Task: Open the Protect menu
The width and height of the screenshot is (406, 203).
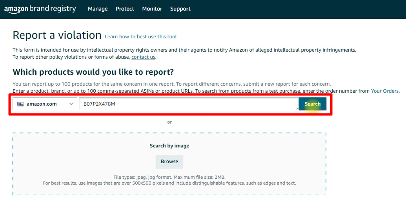Action: [125, 9]
